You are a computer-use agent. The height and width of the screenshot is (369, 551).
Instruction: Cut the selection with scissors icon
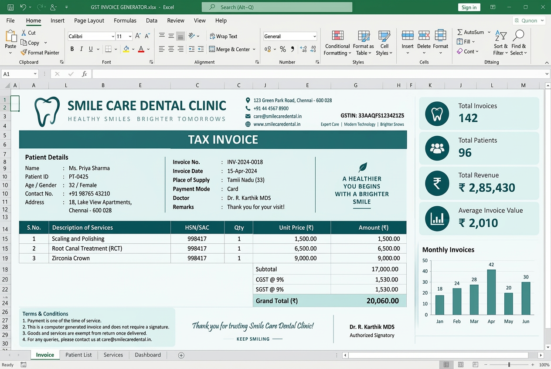29,33
